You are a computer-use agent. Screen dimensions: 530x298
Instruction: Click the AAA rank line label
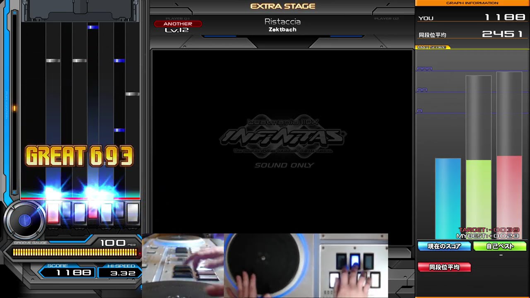click(x=424, y=69)
